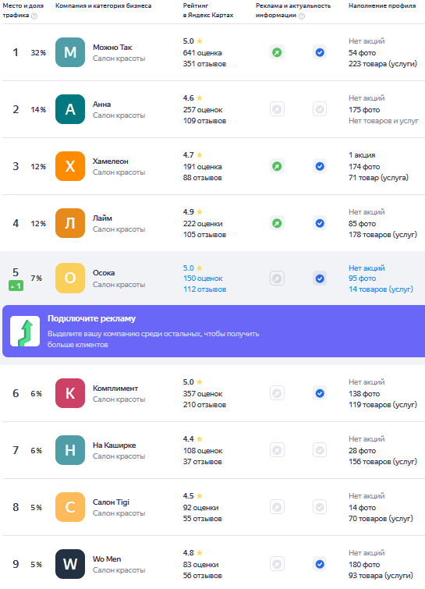Click the green advertising icon for Лайм

point(277,223)
